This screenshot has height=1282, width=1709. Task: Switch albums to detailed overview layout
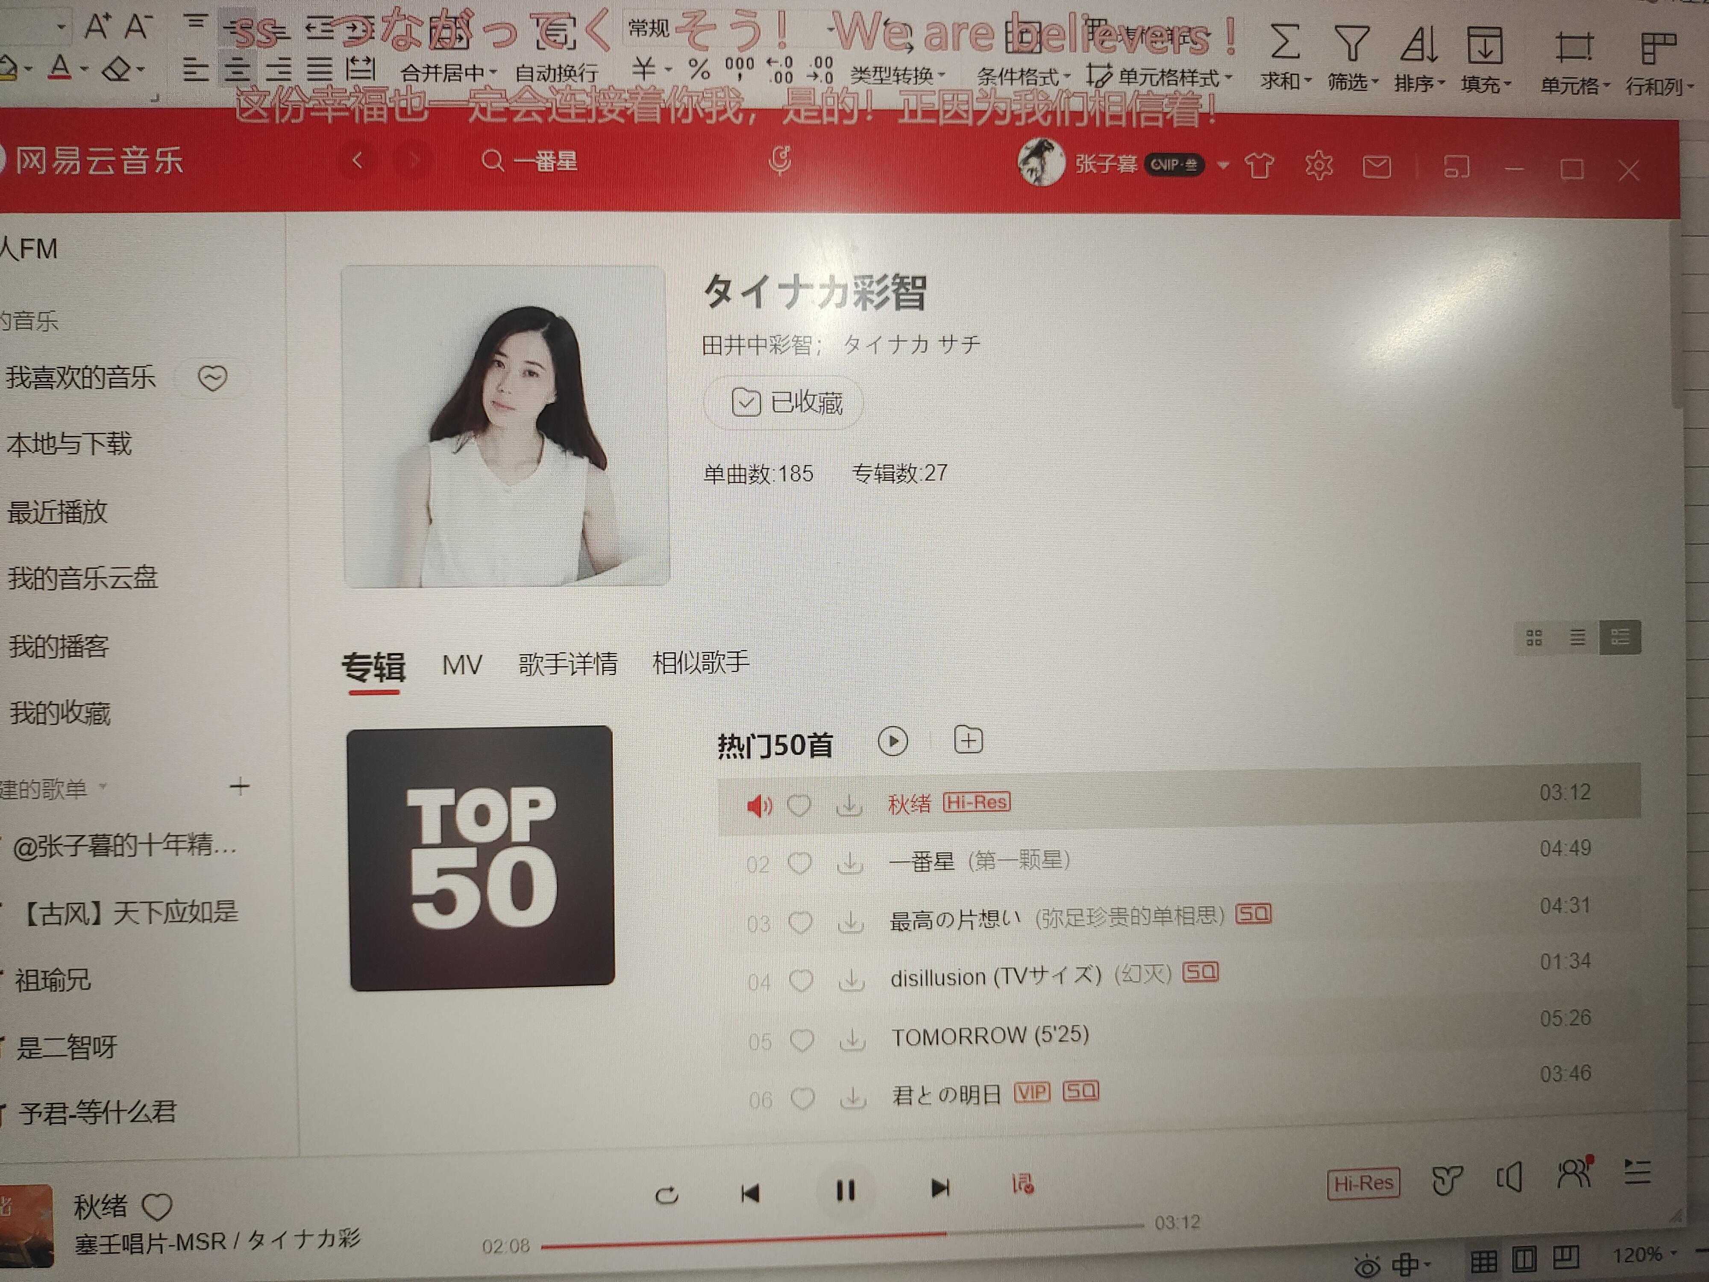[1620, 638]
